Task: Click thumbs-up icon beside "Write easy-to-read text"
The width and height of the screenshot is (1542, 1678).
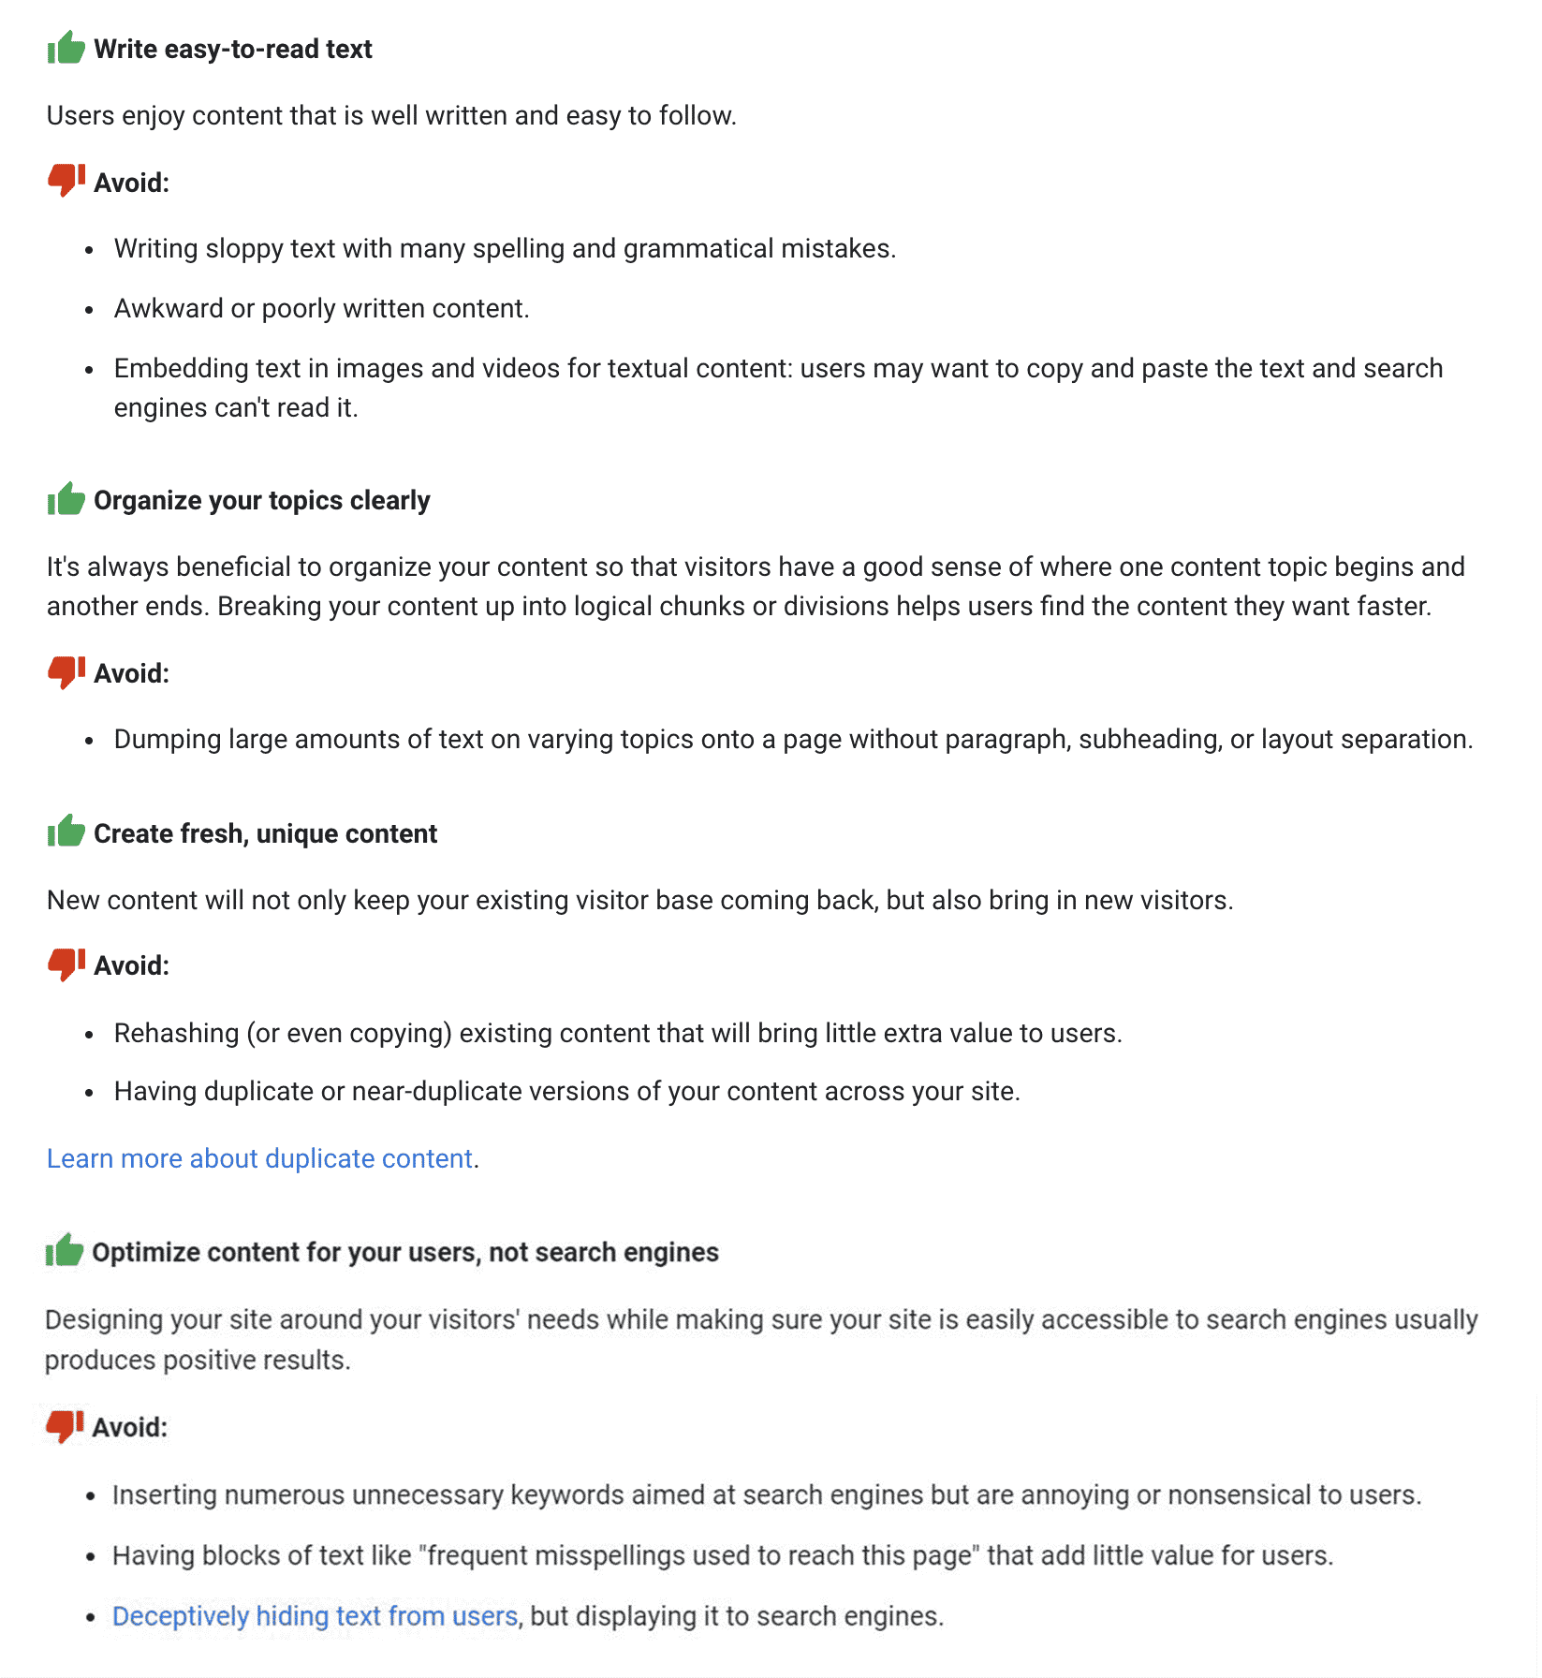Action: point(66,48)
